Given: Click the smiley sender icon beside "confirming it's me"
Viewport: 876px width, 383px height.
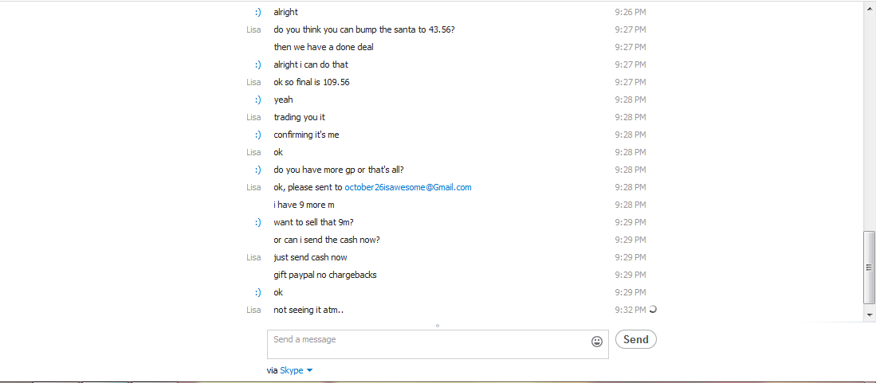Looking at the screenshot, I should click(x=257, y=135).
